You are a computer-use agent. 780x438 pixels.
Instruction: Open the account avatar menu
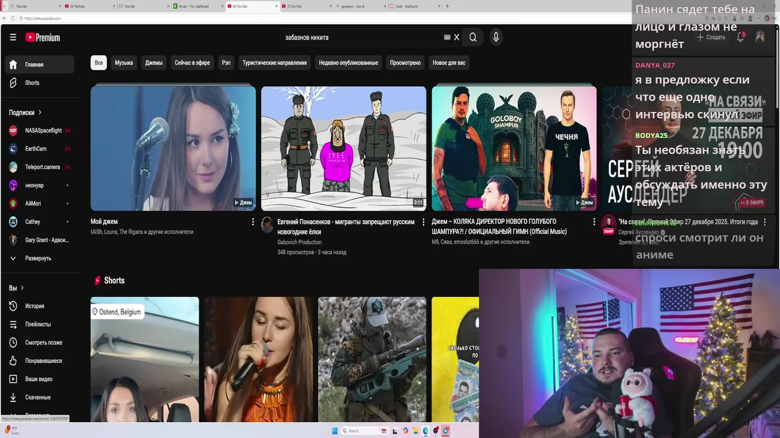click(760, 37)
